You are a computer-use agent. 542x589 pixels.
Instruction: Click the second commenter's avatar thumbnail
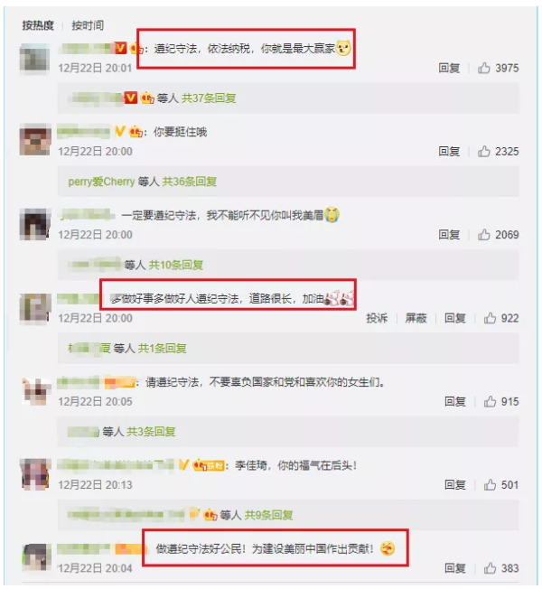pos(35,140)
